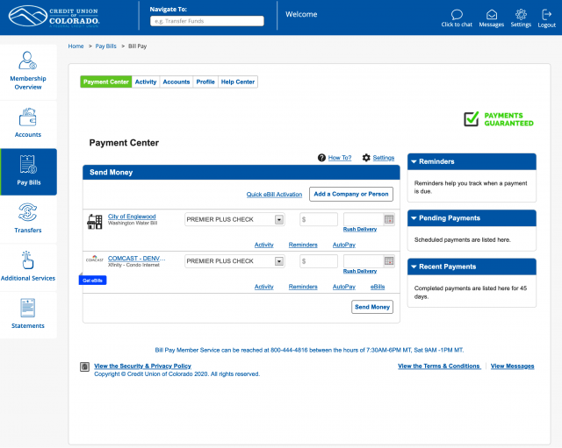
Task: Click the Logout icon
Action: (x=546, y=14)
